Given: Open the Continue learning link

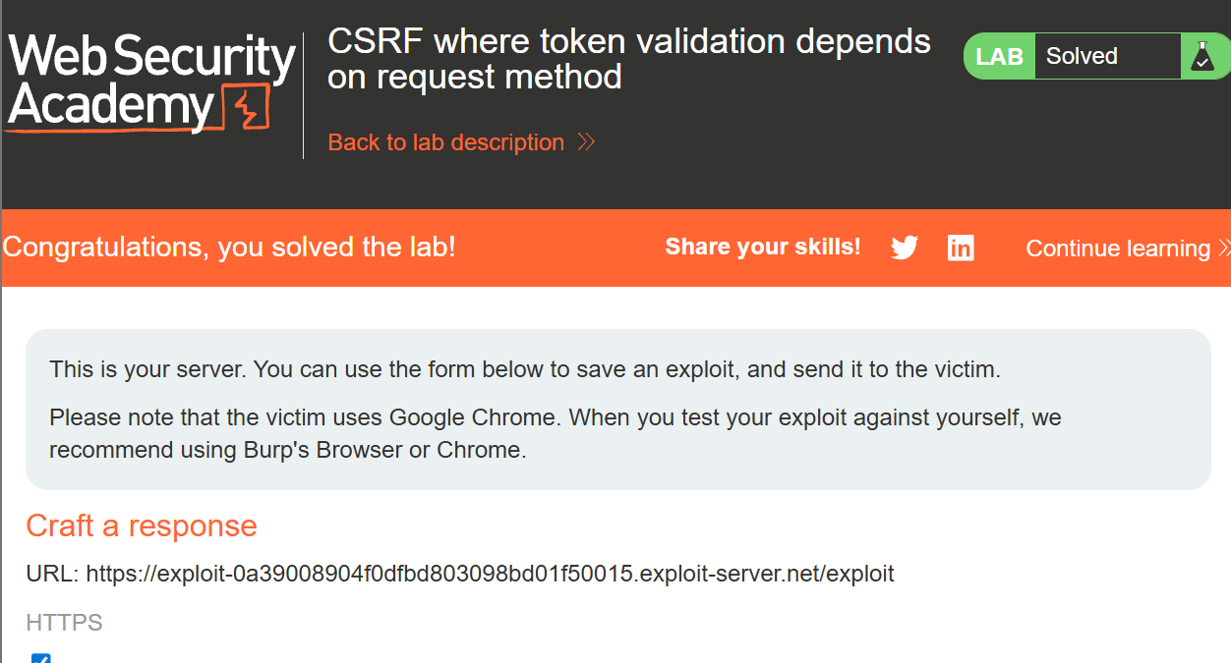Looking at the screenshot, I should pos(1117,249).
